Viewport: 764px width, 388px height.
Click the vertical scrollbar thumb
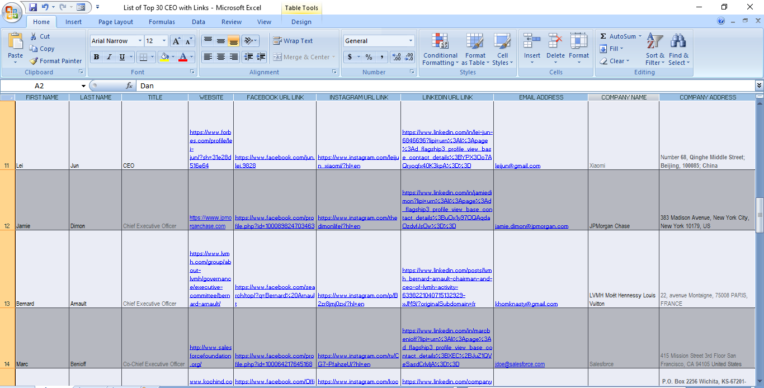pos(760,215)
